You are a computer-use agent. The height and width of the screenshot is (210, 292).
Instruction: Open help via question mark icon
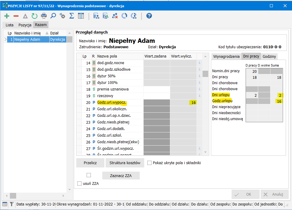click(149, 16)
